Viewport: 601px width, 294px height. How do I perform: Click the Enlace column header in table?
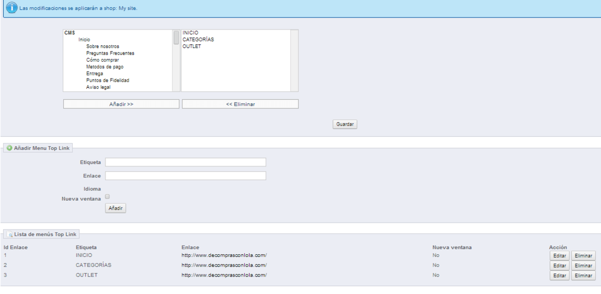[191, 247]
